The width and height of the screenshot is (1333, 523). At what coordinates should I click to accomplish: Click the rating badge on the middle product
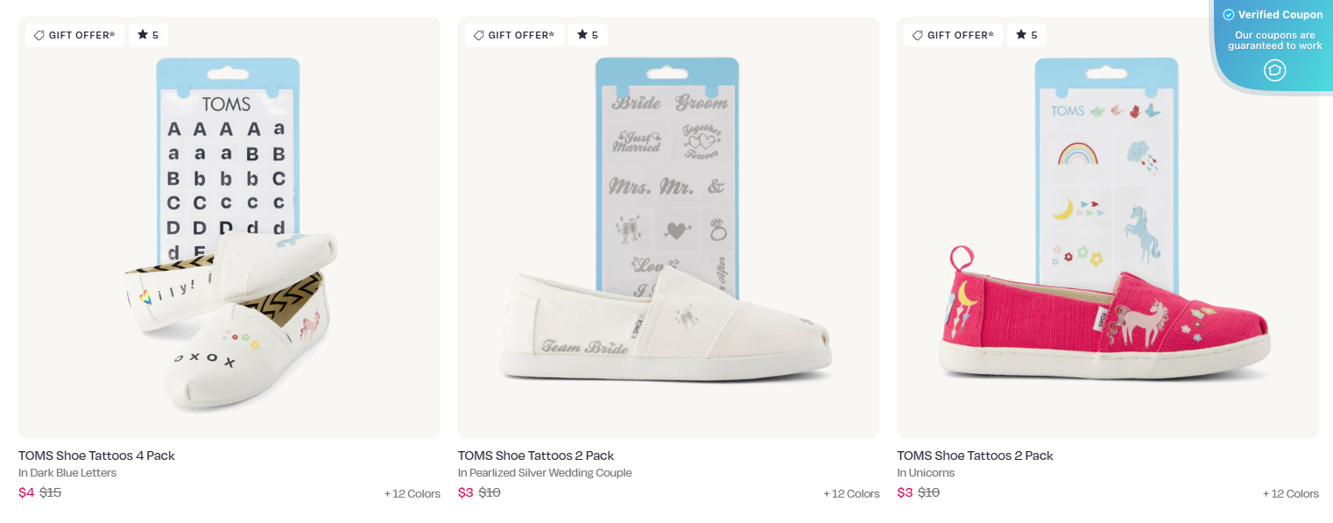tap(588, 34)
